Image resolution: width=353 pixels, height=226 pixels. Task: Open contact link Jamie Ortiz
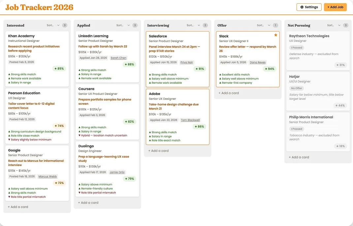pyautogui.click(x=117, y=172)
